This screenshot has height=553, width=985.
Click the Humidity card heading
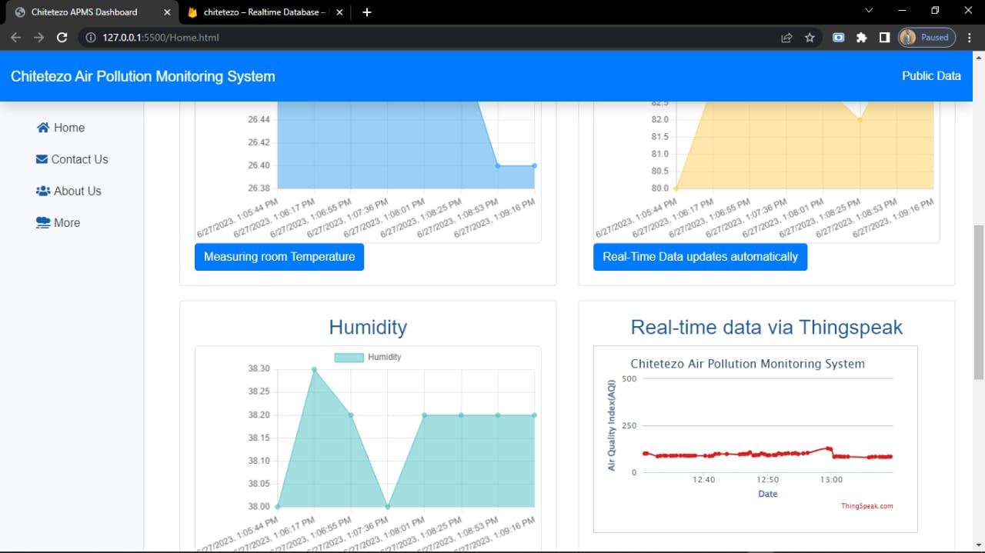(x=368, y=327)
